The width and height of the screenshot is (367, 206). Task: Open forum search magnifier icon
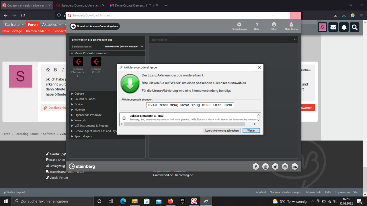[355, 27]
